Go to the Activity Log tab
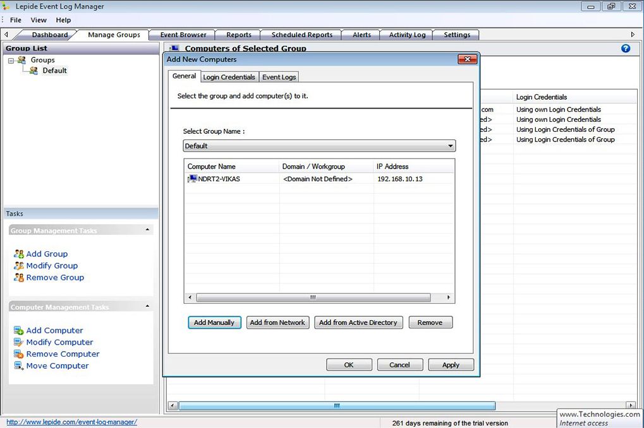 click(407, 35)
